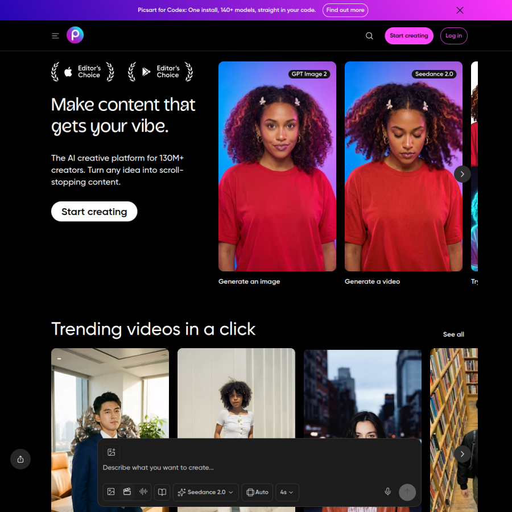Select the video clapperboard mode icon
This screenshot has width=512, height=512.
tap(127, 492)
